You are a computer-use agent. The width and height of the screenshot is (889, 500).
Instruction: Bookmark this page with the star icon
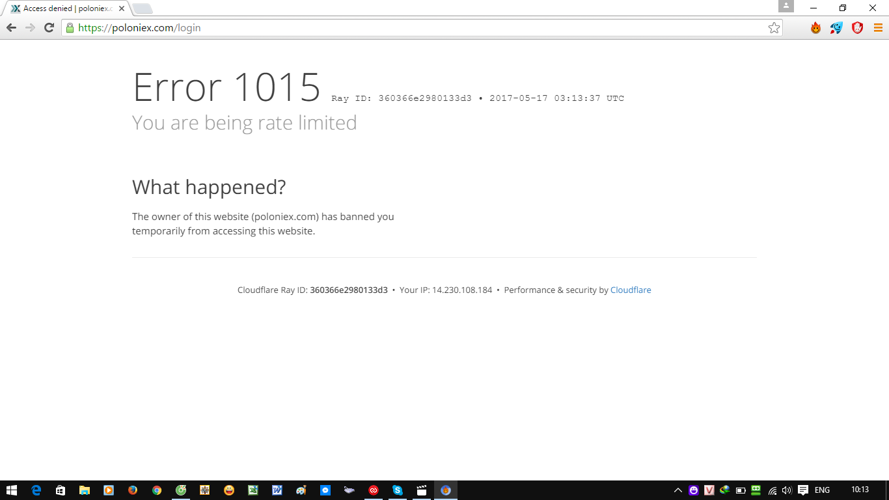coord(774,28)
